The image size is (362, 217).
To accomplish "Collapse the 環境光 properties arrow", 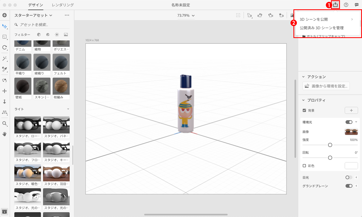I will tap(356, 122).
